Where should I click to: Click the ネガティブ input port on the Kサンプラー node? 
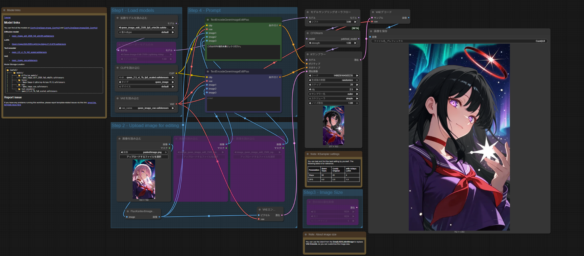point(307,67)
